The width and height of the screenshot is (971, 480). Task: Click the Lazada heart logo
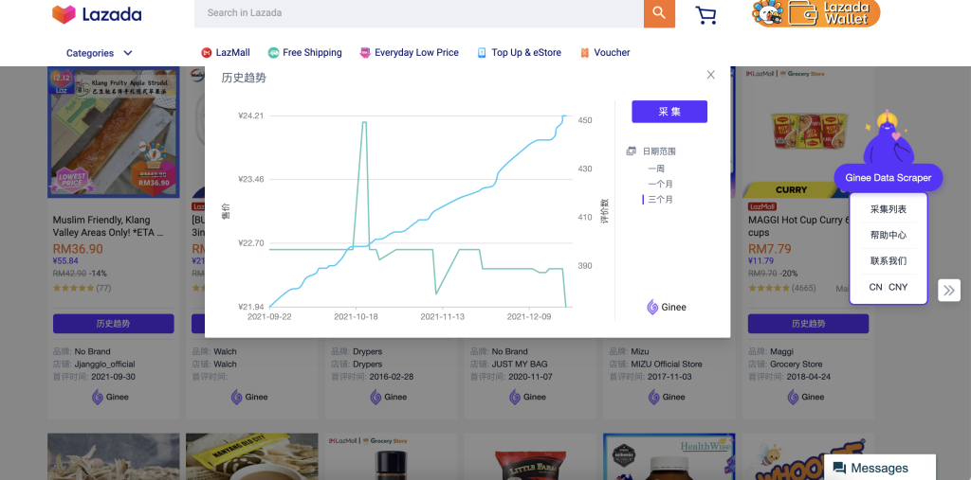pos(64,15)
